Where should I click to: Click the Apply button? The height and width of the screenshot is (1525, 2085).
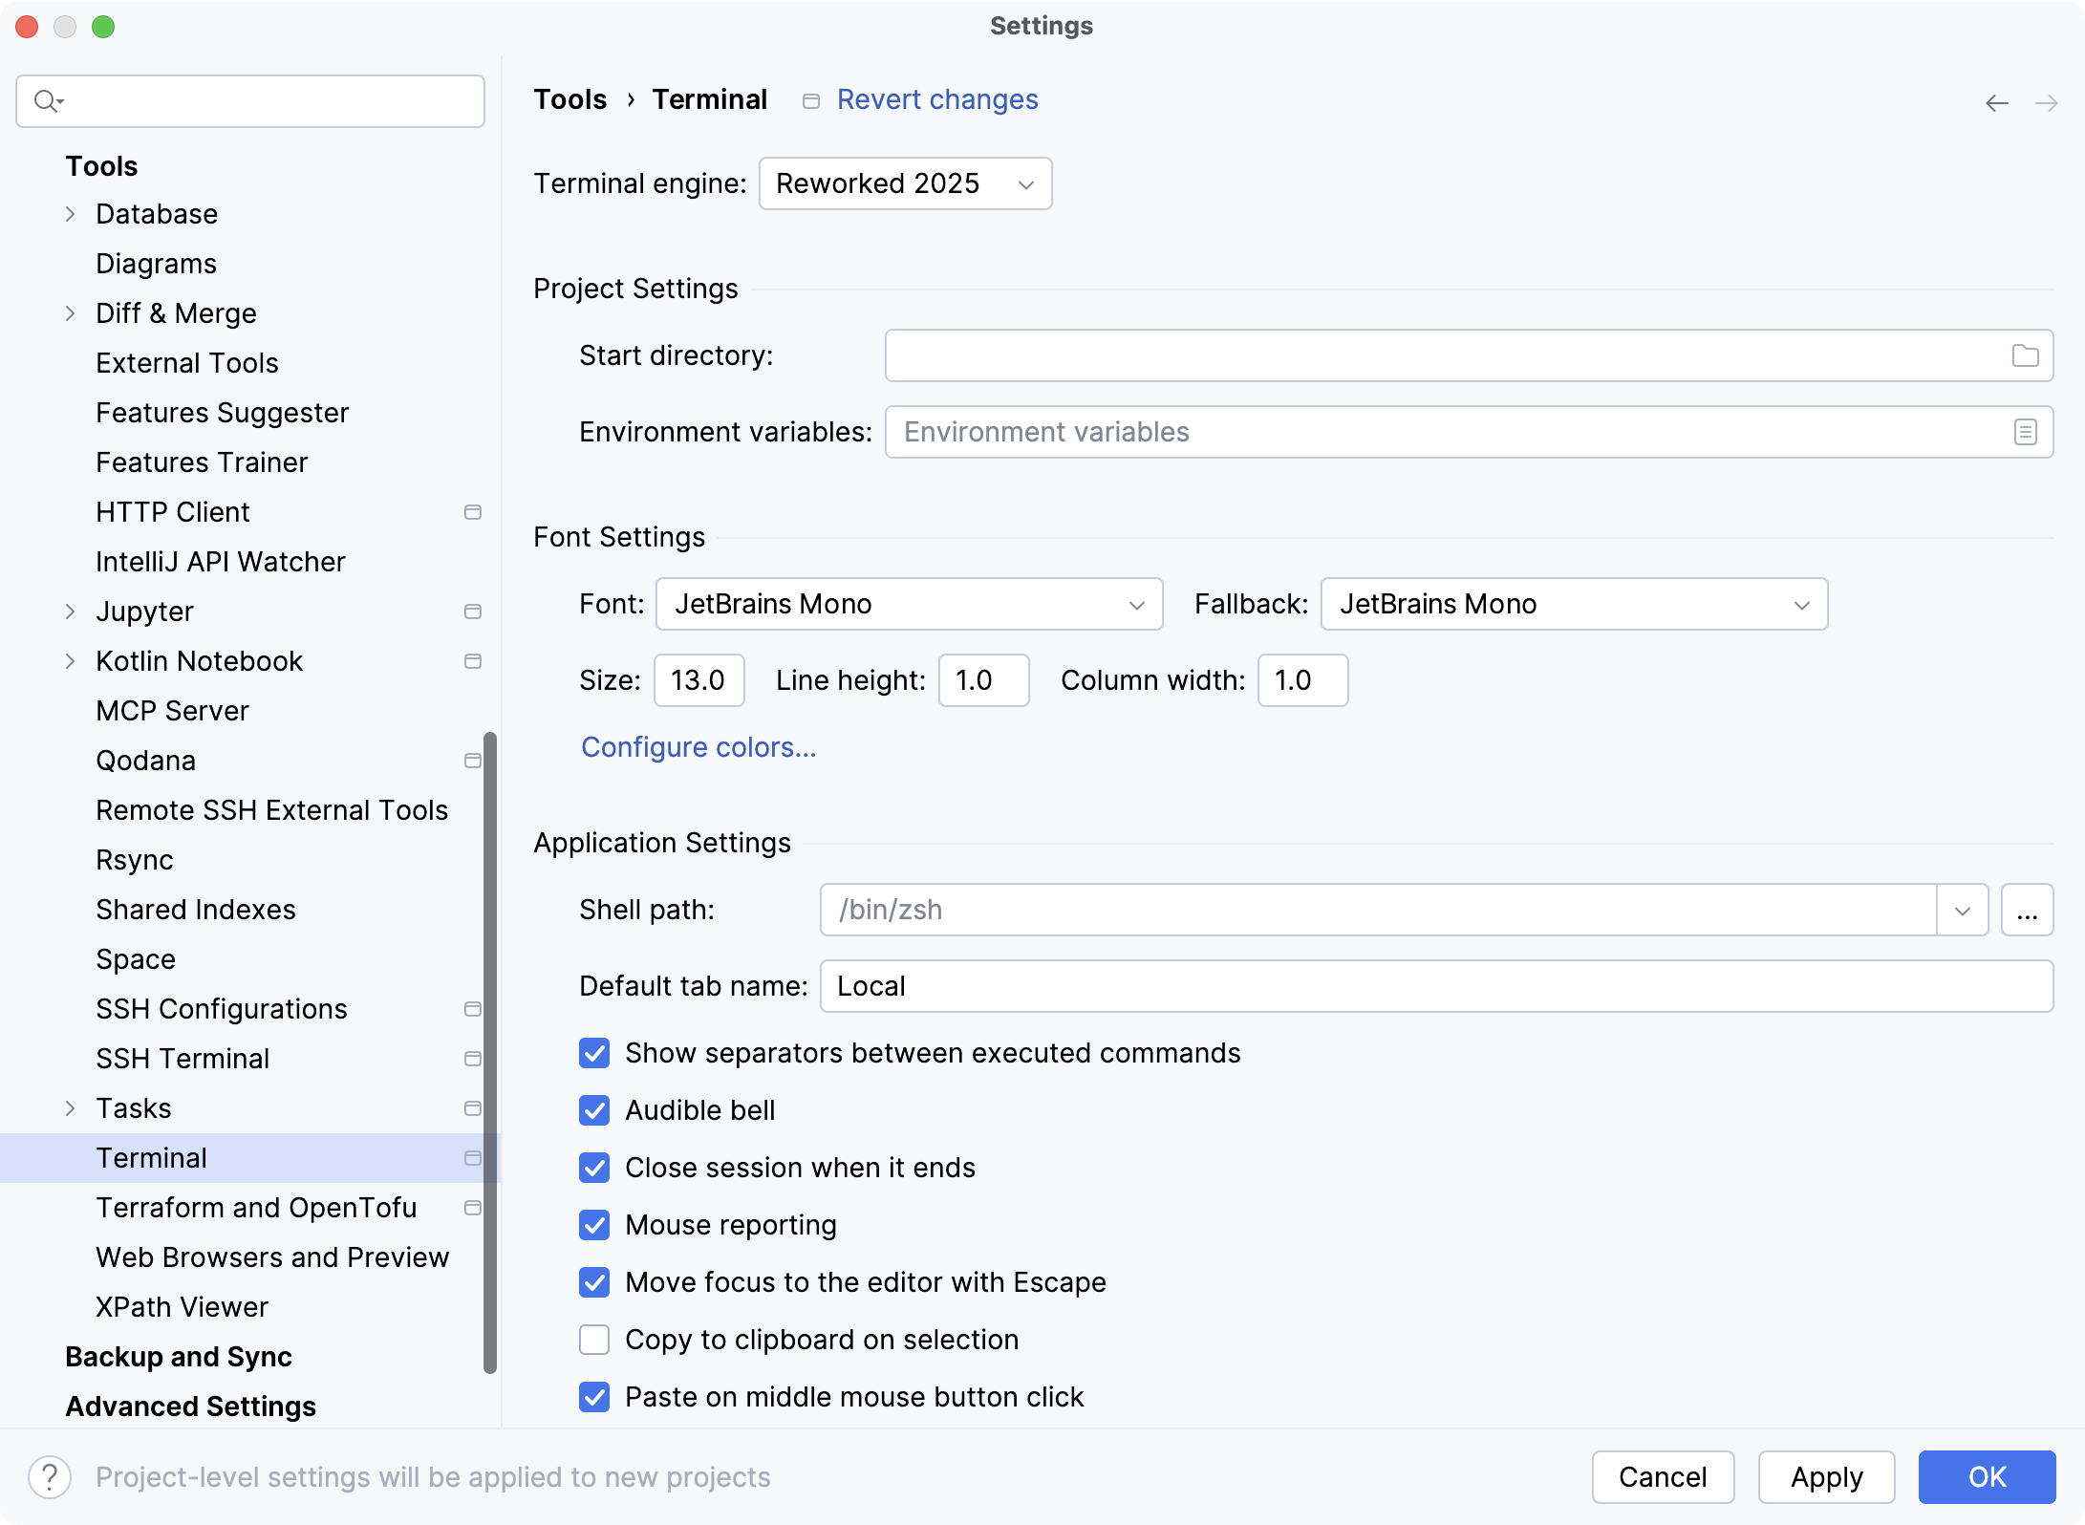pos(1825,1476)
